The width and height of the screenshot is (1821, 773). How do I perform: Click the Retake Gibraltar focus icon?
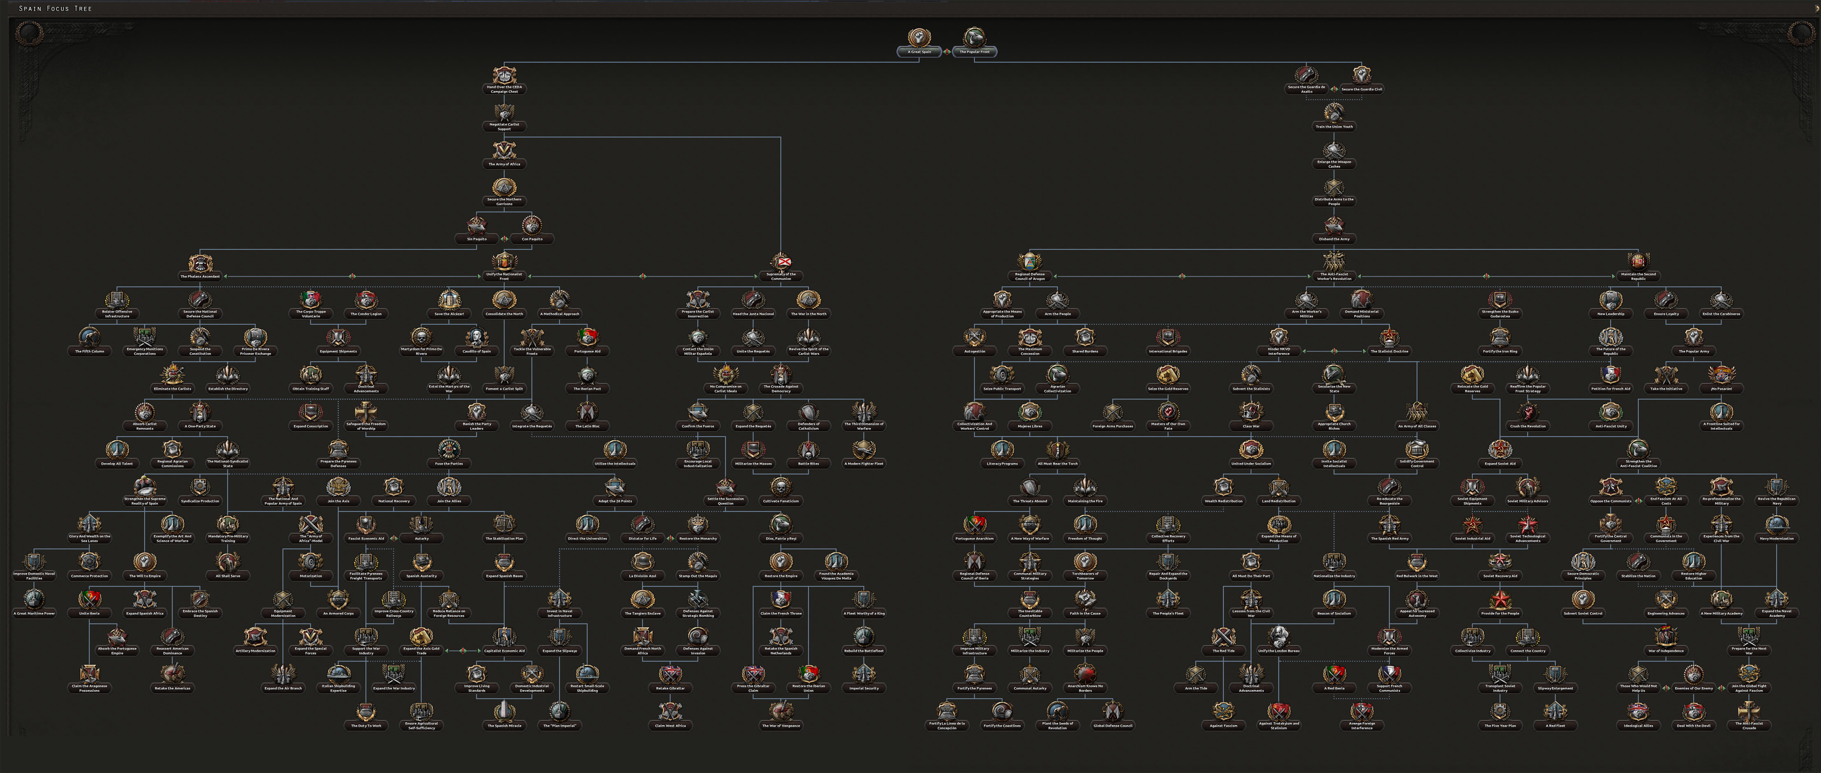pyautogui.click(x=670, y=675)
